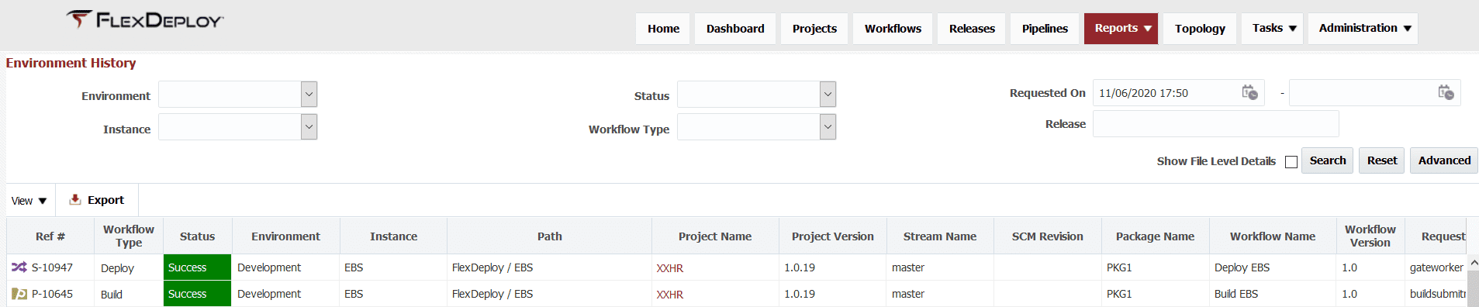Click the table vertical scrollbar up arrow
Screen dimensions: 1479x307
1474,264
